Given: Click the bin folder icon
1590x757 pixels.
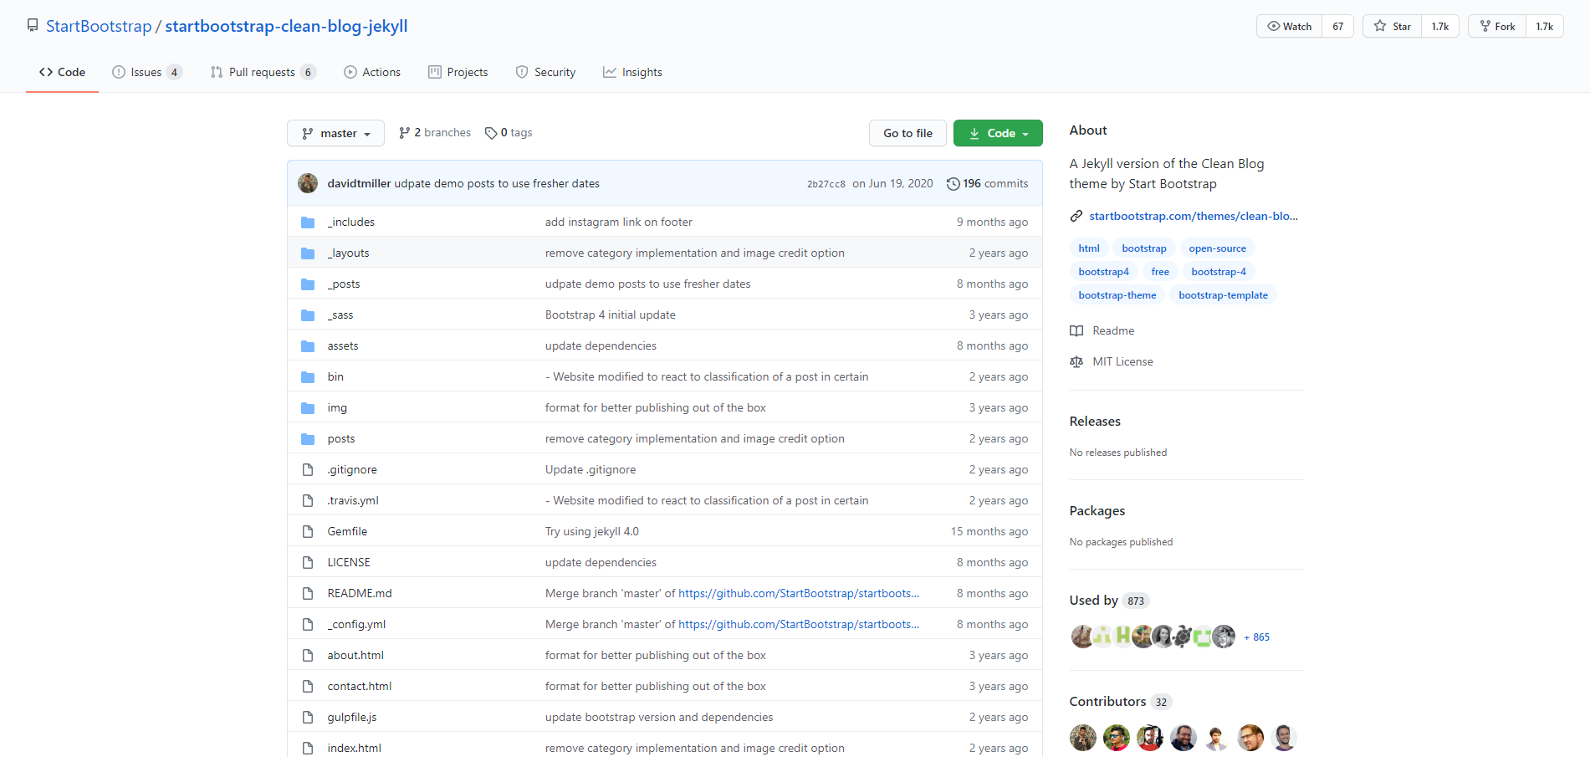Looking at the screenshot, I should [x=308, y=376].
